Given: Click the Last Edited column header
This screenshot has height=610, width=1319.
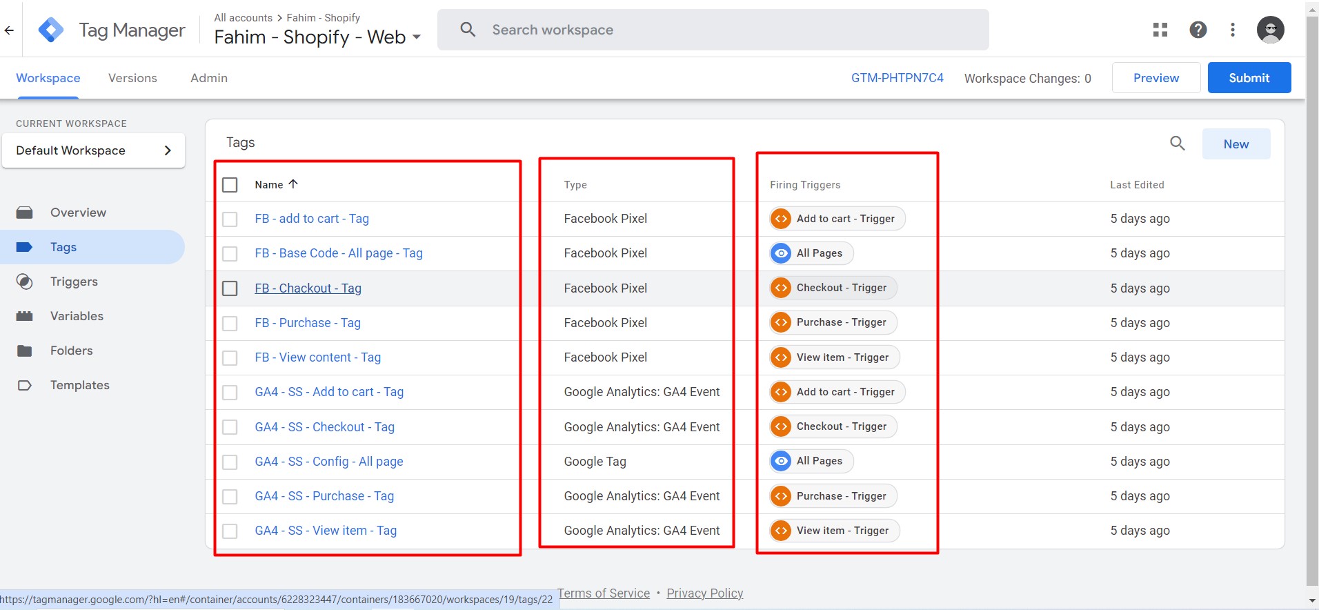Looking at the screenshot, I should pyautogui.click(x=1137, y=185).
